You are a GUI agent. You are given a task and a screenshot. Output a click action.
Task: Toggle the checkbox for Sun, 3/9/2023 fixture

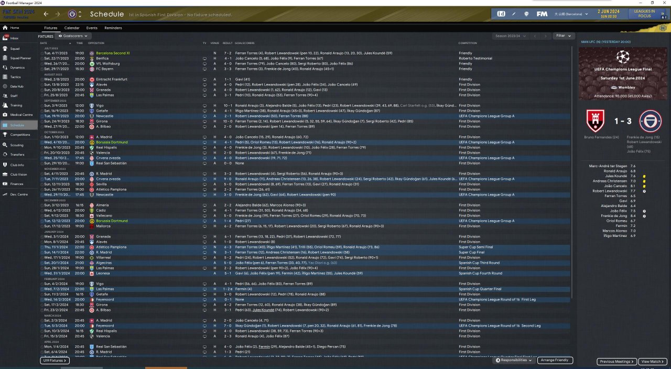pos(42,105)
